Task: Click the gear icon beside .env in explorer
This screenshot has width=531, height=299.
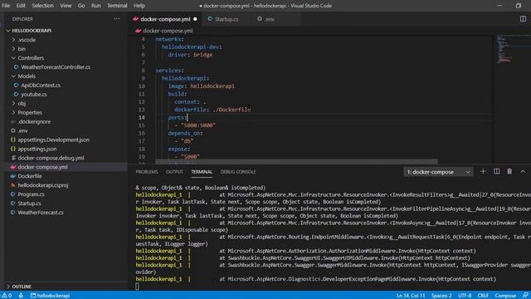Action: point(13,130)
